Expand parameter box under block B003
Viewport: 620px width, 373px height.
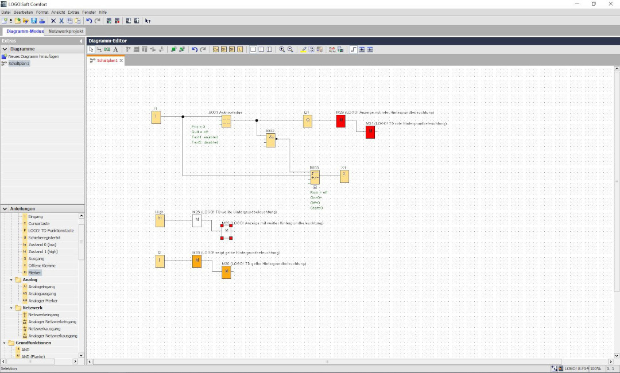(x=315, y=187)
